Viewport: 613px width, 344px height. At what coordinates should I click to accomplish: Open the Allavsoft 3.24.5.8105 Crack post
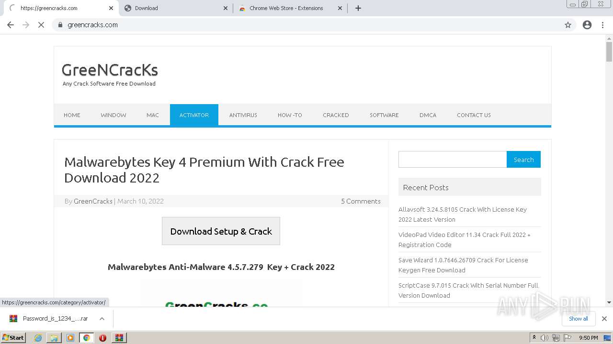[463, 215]
